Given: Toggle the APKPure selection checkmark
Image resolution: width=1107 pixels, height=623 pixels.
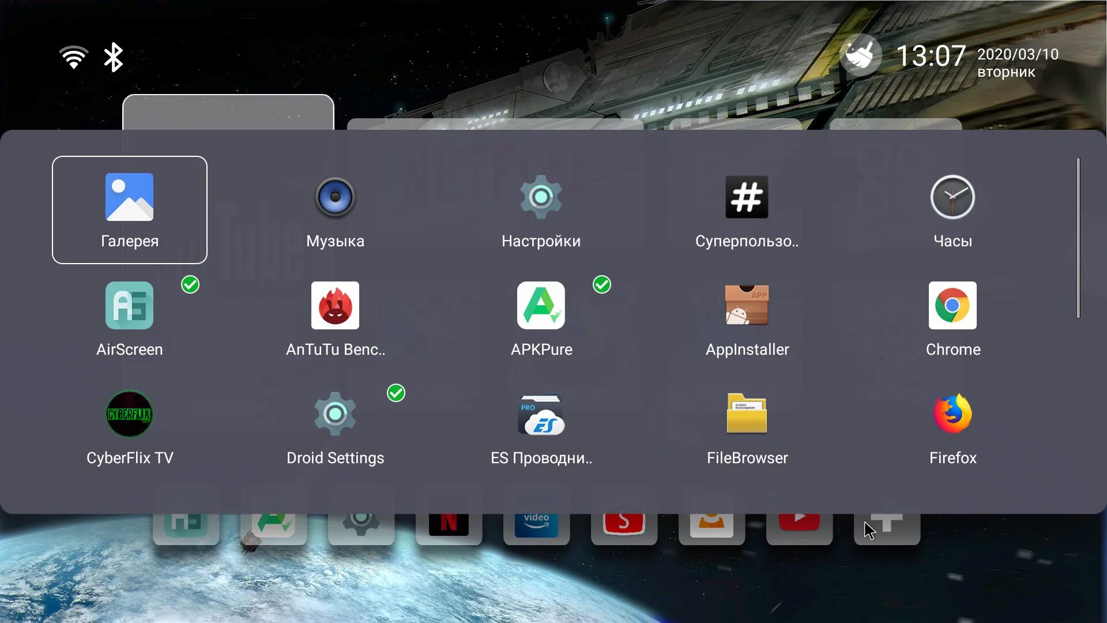Looking at the screenshot, I should (602, 284).
